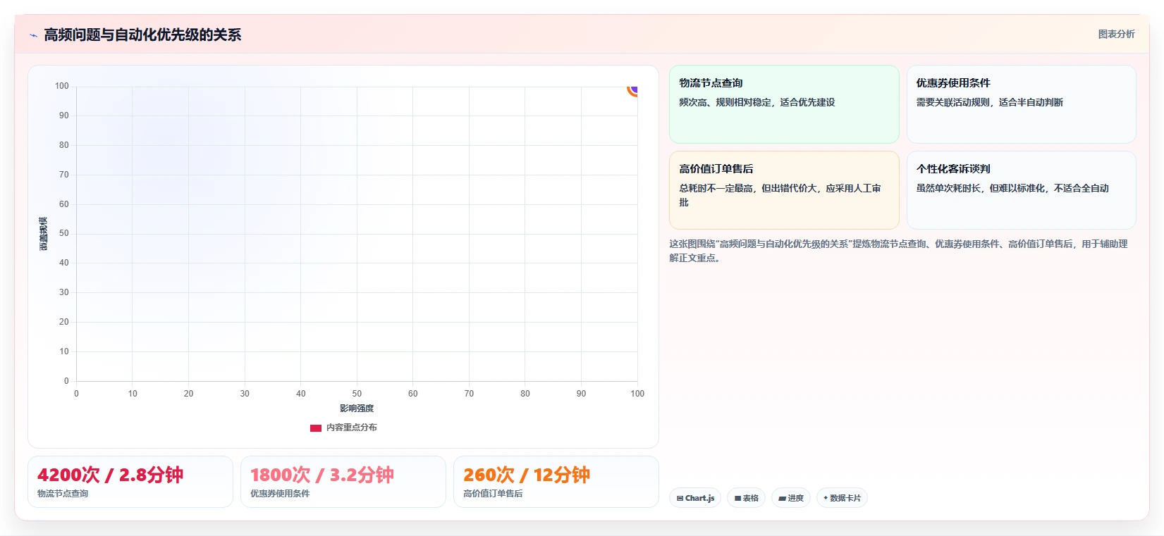Click the x-axis tick label 50
The image size is (1164, 536).
[357, 394]
